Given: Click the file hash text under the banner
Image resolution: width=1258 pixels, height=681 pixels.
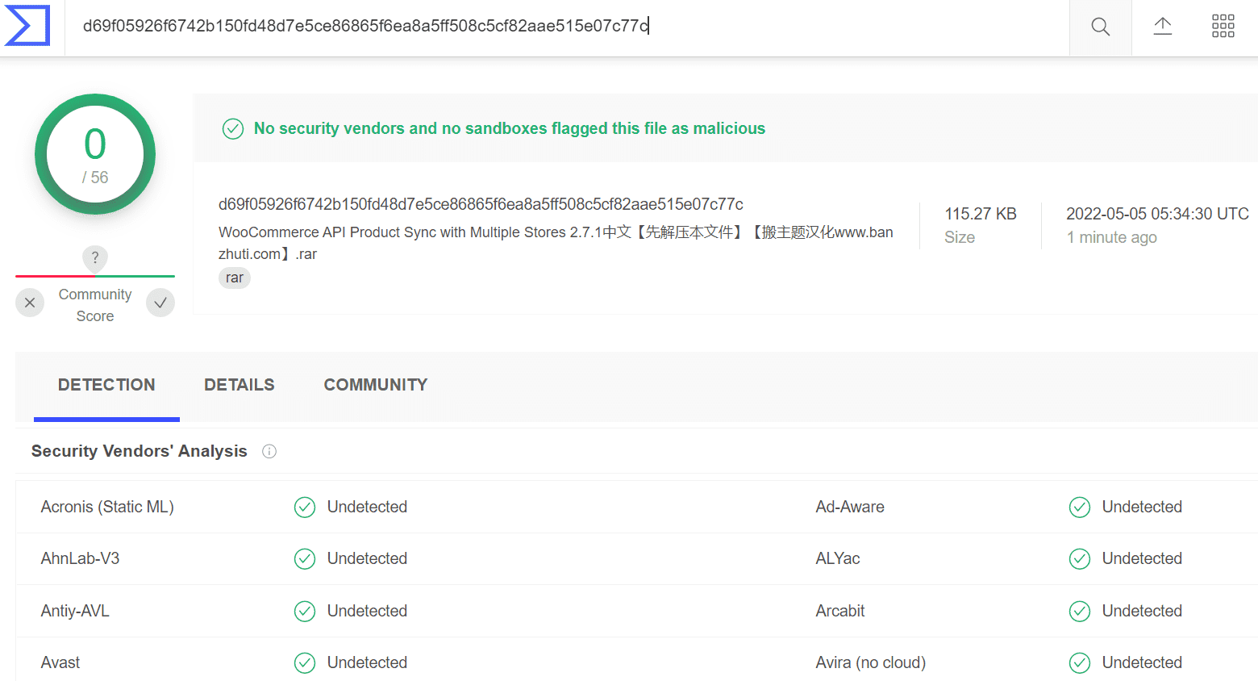Looking at the screenshot, I should 481,204.
